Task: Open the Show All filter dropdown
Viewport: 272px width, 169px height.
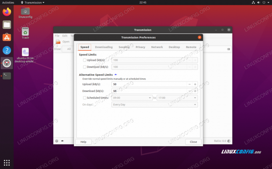Action: point(68,49)
